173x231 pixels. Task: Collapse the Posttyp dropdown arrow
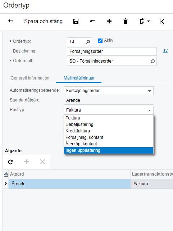tap(150, 110)
